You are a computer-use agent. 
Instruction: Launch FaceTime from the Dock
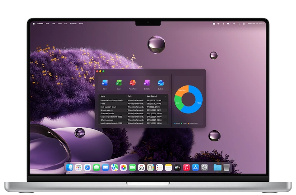tap(132, 168)
